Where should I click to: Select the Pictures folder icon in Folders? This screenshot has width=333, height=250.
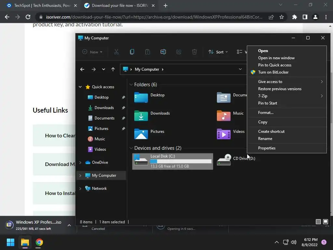pos(141,134)
